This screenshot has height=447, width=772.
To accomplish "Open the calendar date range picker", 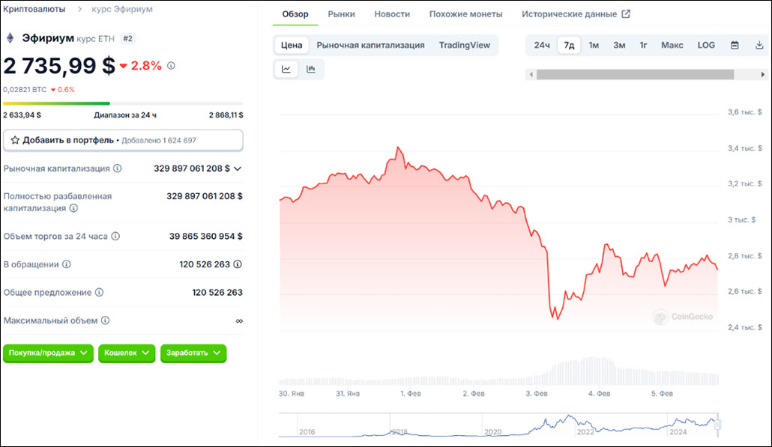I will 735,45.
